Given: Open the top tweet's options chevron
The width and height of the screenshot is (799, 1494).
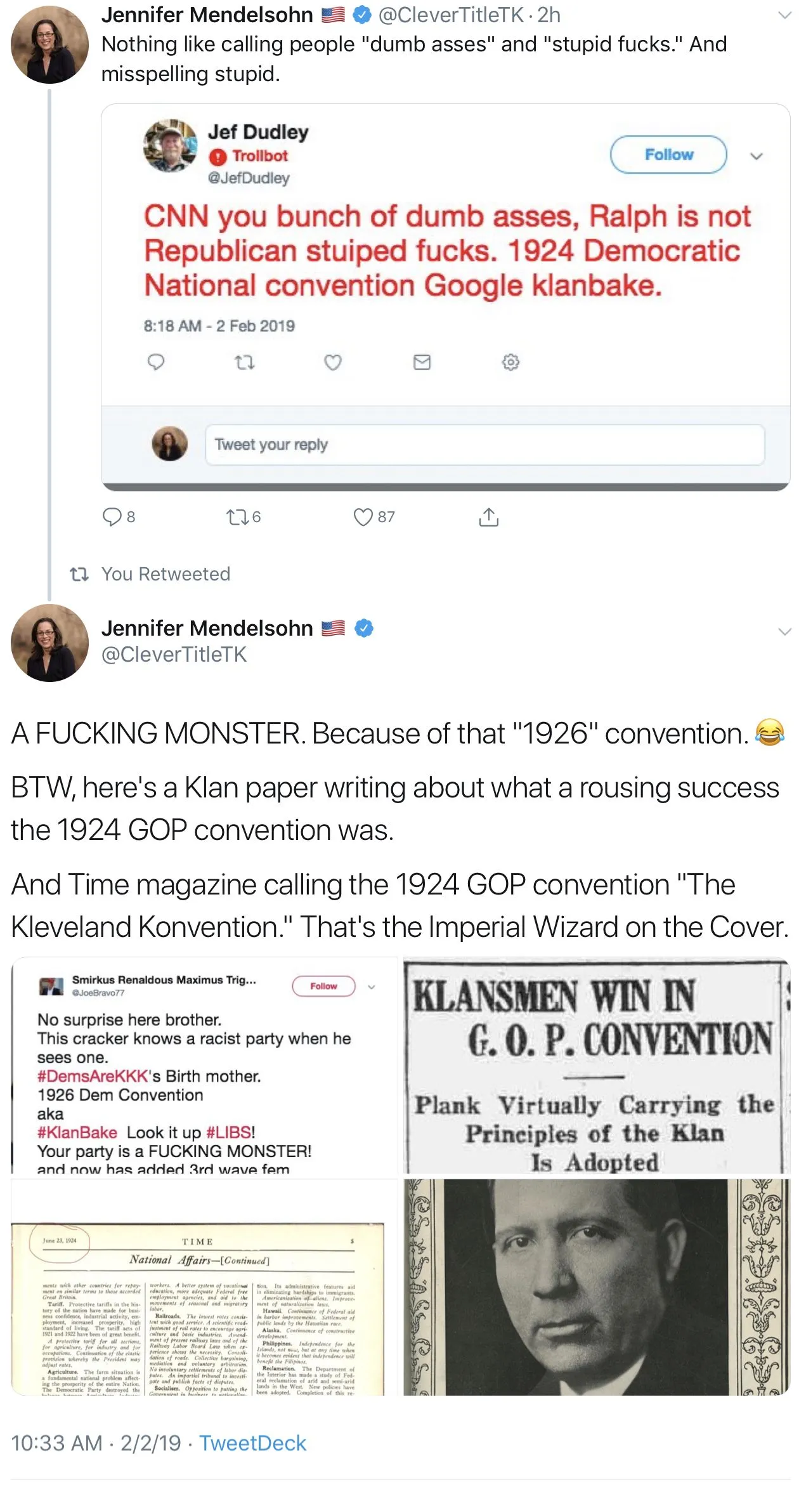Looking at the screenshot, I should pyautogui.click(x=784, y=15).
